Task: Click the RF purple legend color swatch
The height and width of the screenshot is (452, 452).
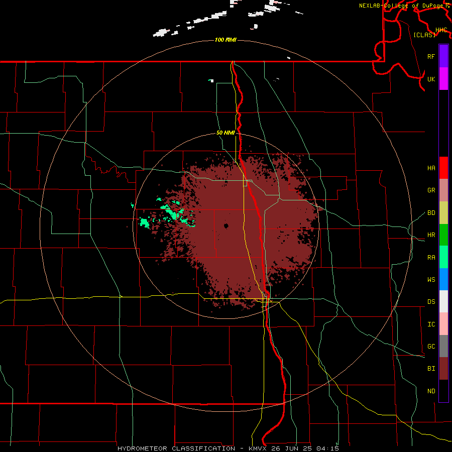Action: click(x=443, y=56)
